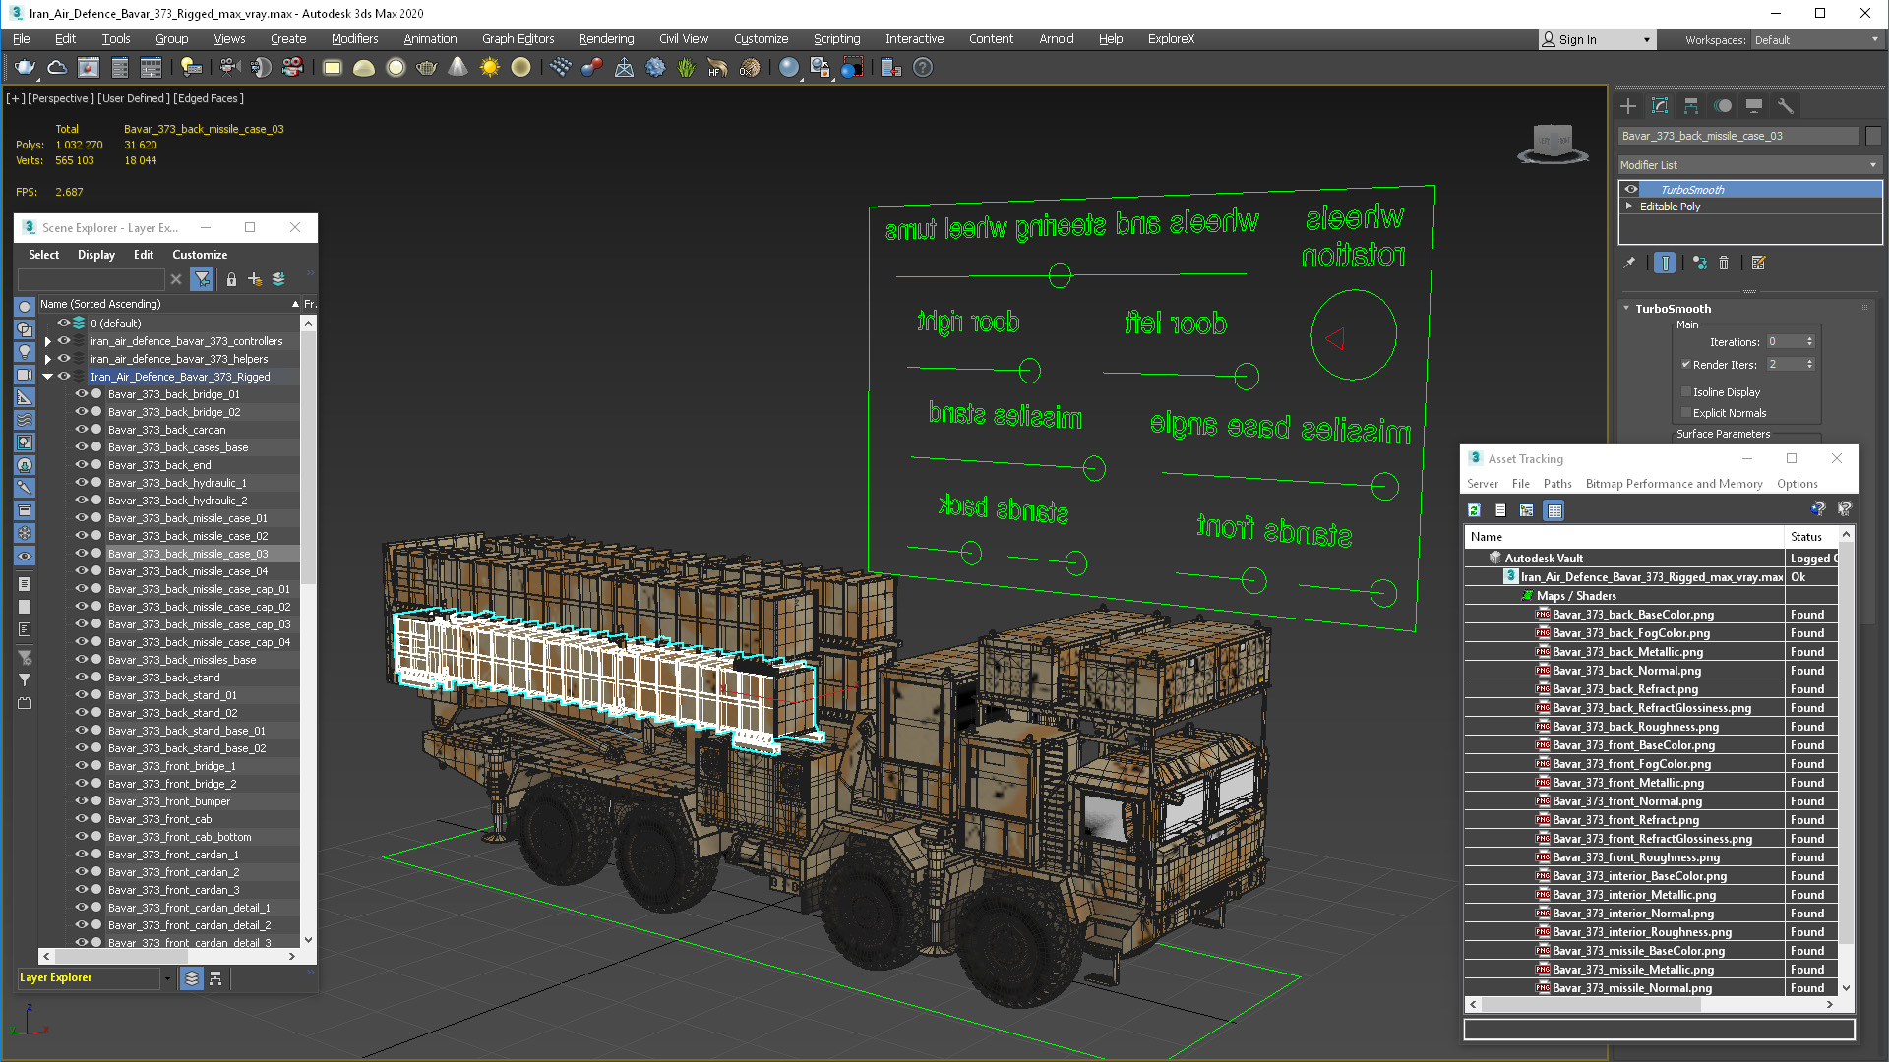The image size is (1889, 1062).
Task: Click the object name field Bavar_373_back_missile_case_03
Action: pos(1738,136)
